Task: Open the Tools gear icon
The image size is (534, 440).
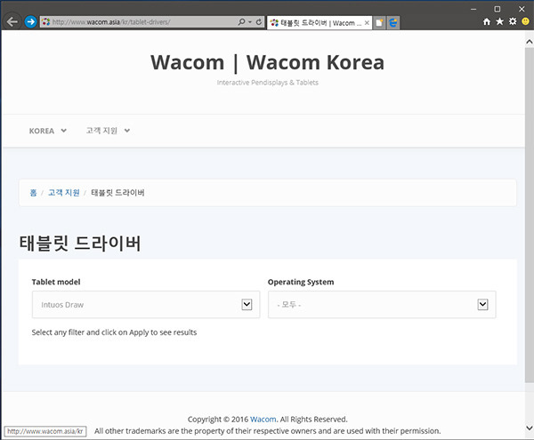Action: tap(513, 21)
